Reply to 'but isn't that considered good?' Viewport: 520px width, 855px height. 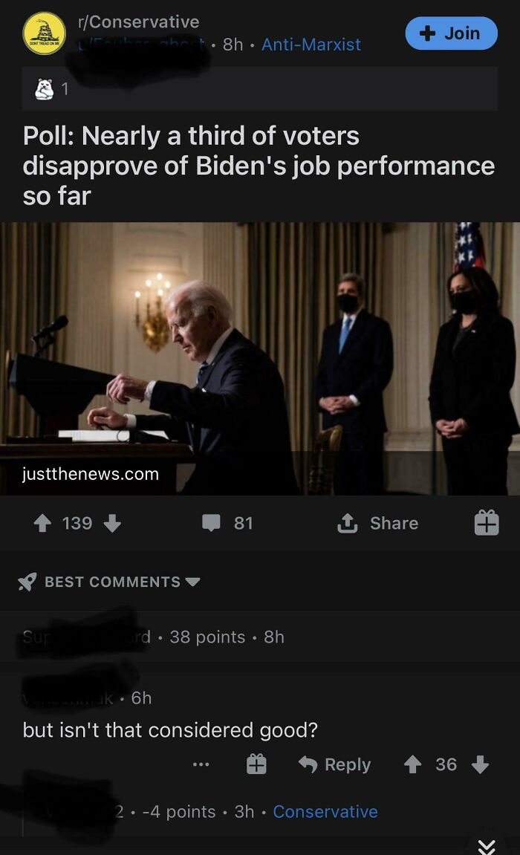tap(335, 764)
